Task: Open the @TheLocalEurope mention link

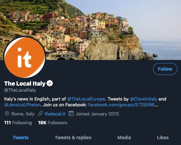Action: pos(86,99)
